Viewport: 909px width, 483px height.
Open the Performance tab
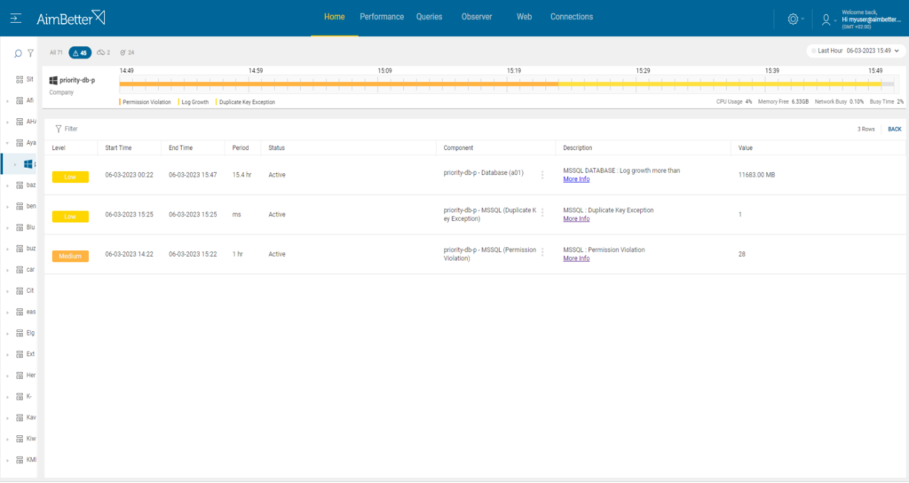coord(382,17)
